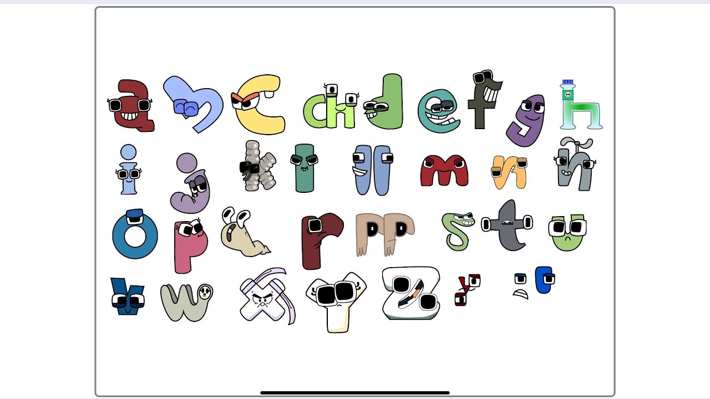Select the dark olive letter f character
Viewport: 710px width, 399px height.
tap(485, 100)
